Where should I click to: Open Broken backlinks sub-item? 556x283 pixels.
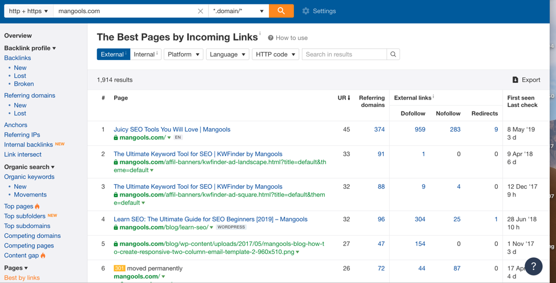tap(24, 84)
